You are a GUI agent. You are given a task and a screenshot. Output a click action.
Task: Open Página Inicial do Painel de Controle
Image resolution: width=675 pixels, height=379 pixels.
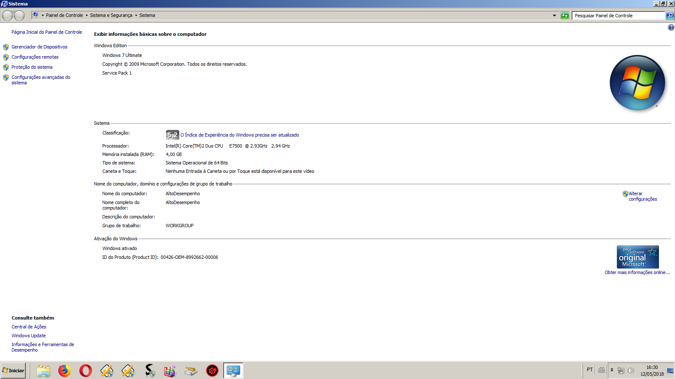point(47,32)
